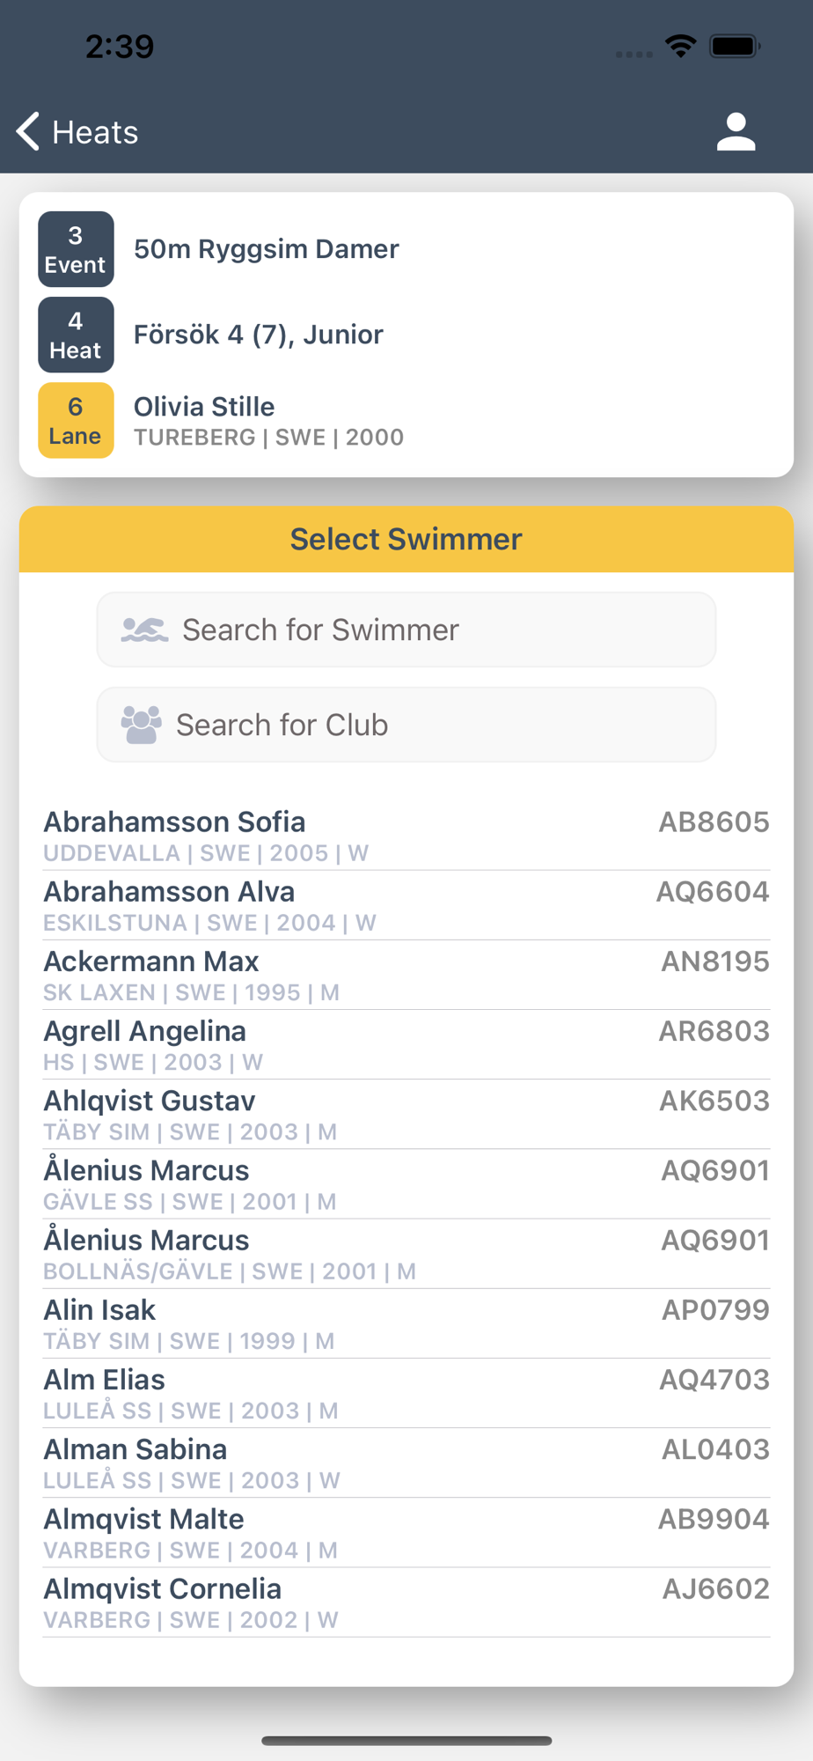
Task: Tap the Event 3 badge
Action: pyautogui.click(x=76, y=249)
